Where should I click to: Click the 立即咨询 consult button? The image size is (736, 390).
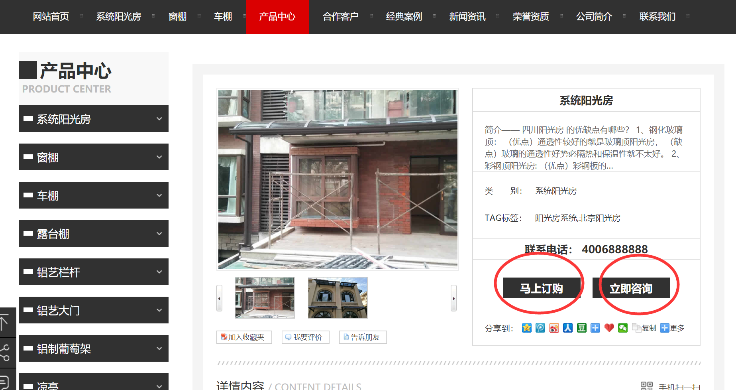click(x=631, y=288)
